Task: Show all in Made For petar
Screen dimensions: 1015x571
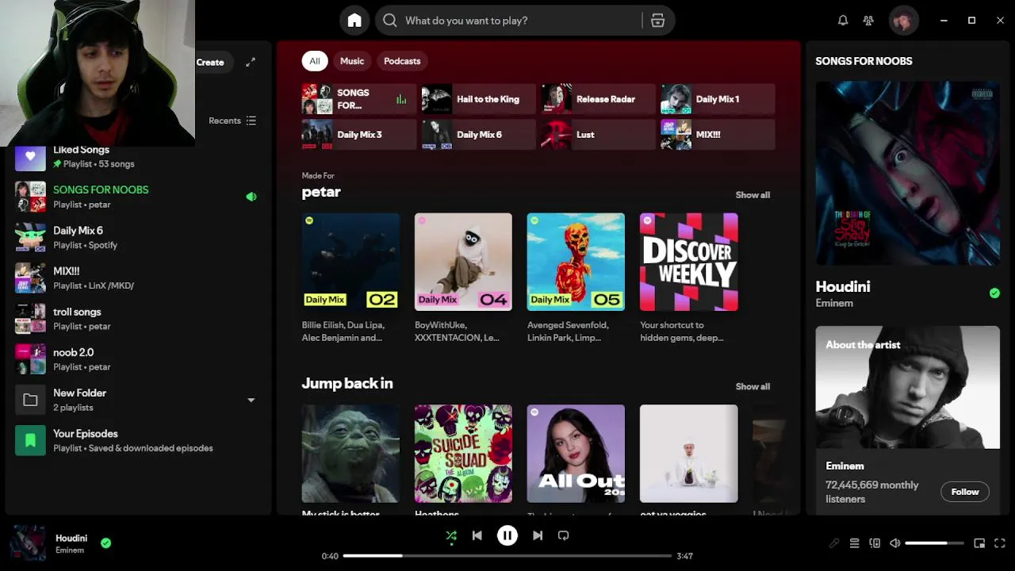Action: click(753, 195)
